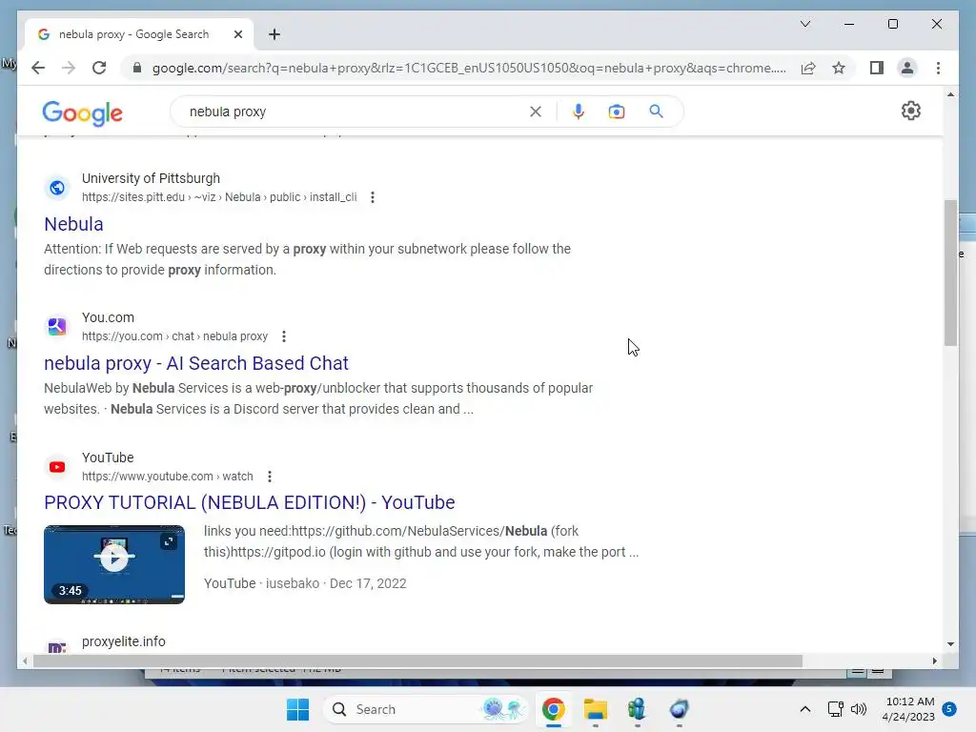Start voice search with microphone
The width and height of the screenshot is (976, 732).
[579, 112]
